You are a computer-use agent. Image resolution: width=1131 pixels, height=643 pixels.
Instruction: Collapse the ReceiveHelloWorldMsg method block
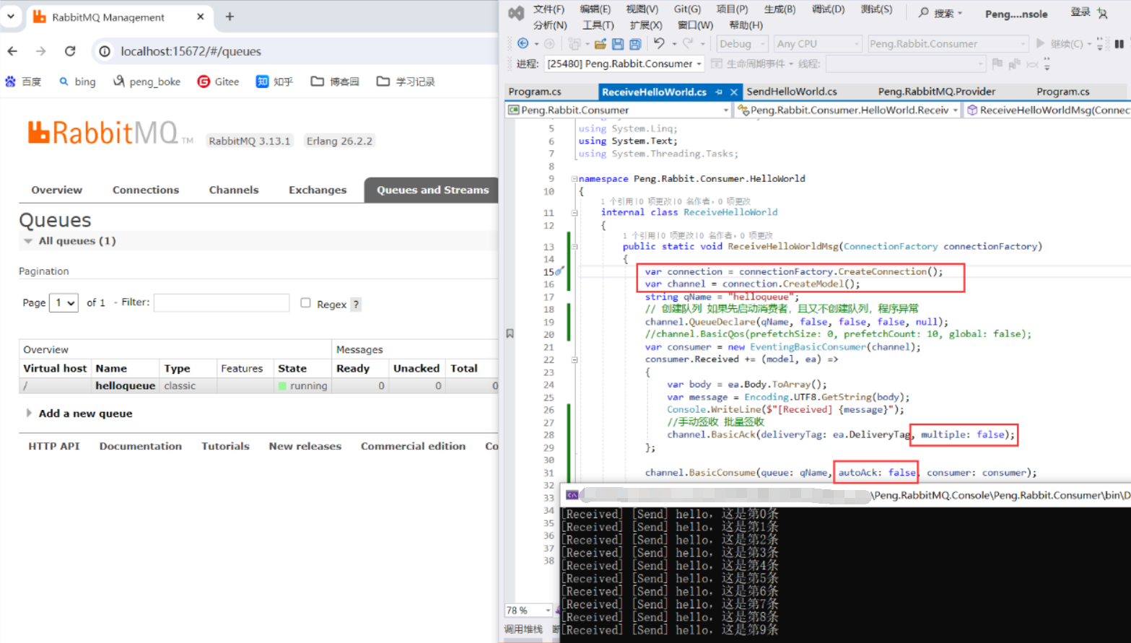[x=575, y=247]
